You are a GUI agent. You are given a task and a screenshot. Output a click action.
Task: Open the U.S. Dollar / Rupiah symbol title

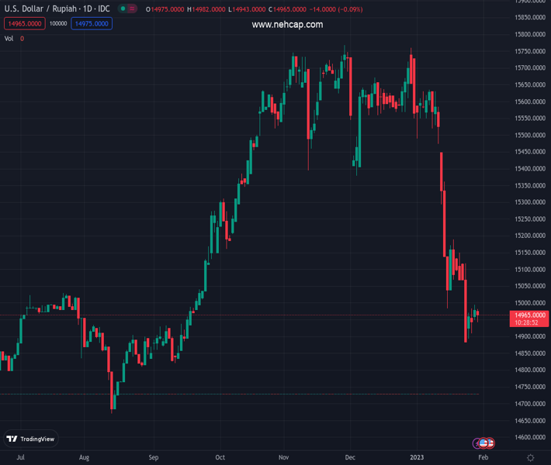click(57, 9)
